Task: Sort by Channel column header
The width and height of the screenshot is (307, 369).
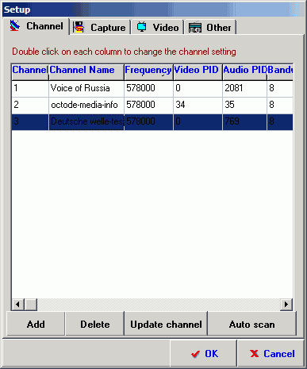Action: pos(30,71)
